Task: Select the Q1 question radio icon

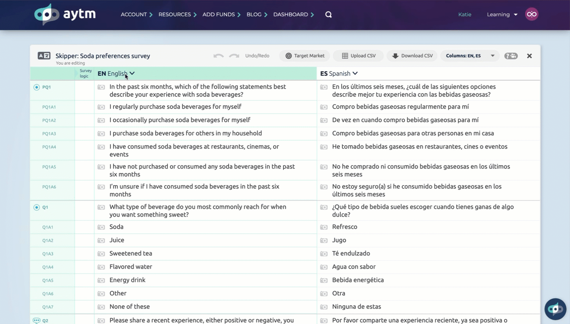Action: (x=36, y=207)
